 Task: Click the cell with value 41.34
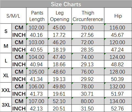point(37,79)
